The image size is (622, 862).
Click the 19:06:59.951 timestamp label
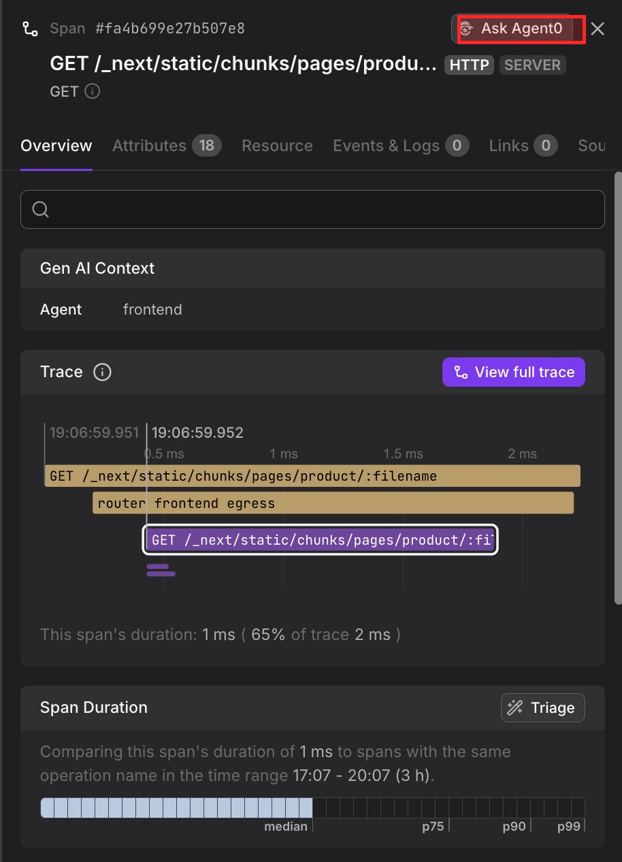[94, 432]
